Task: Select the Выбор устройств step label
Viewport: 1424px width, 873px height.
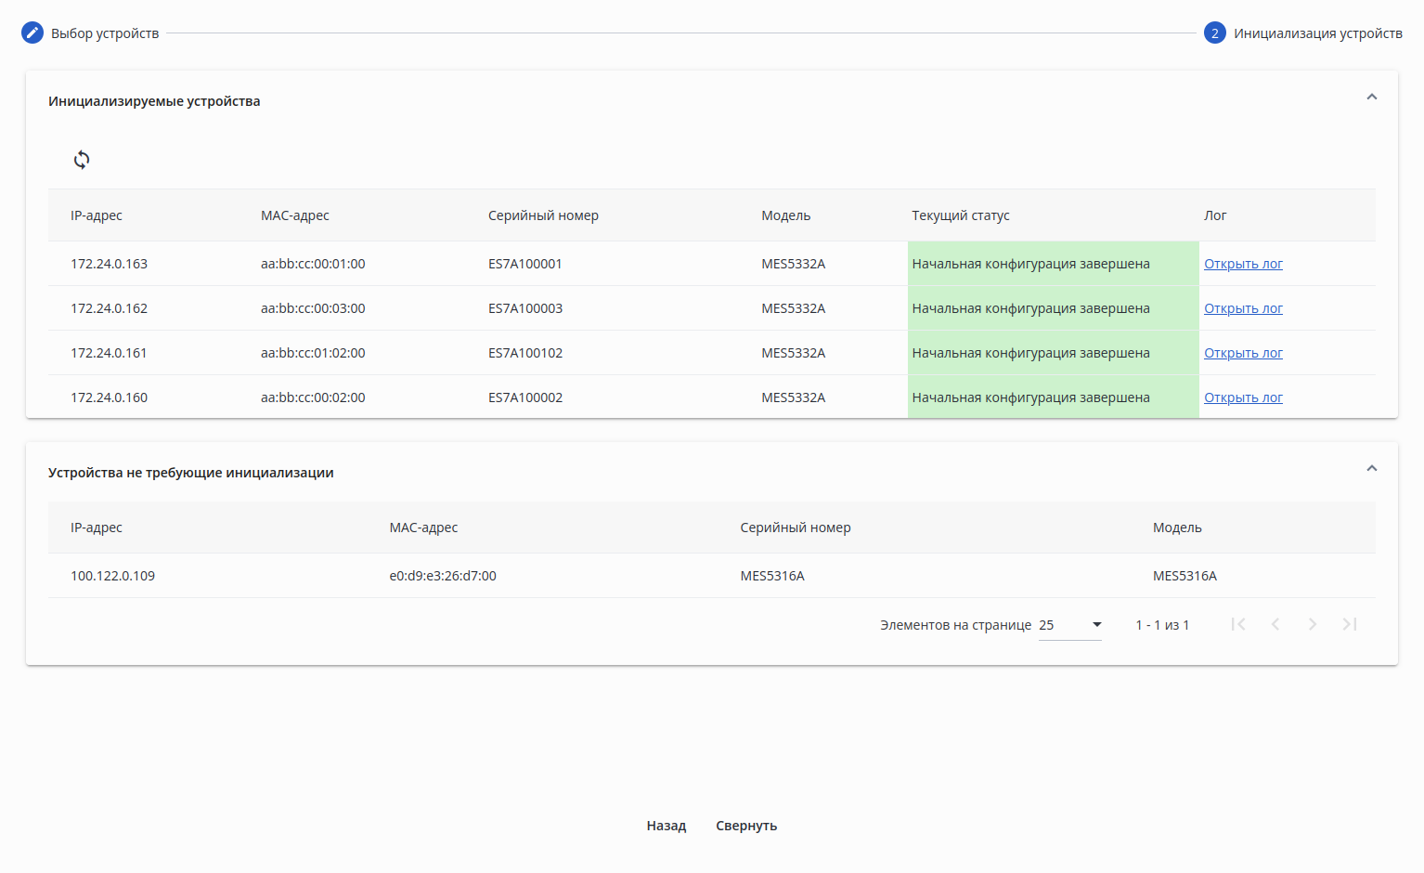Action: [x=105, y=33]
